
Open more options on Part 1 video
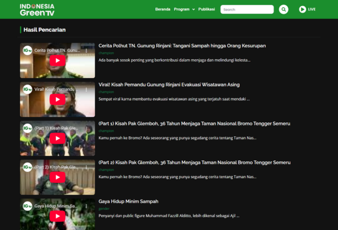click(x=86, y=128)
